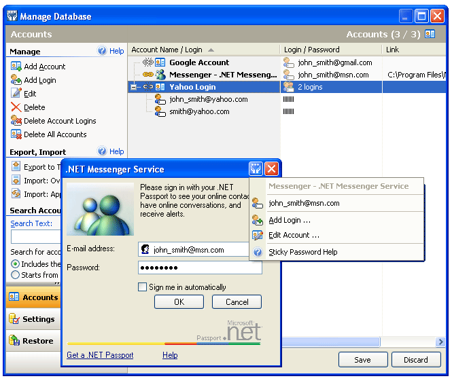Click the accounts card icon beside Accounts (3 / 3)
452x385 pixels.
430,34
